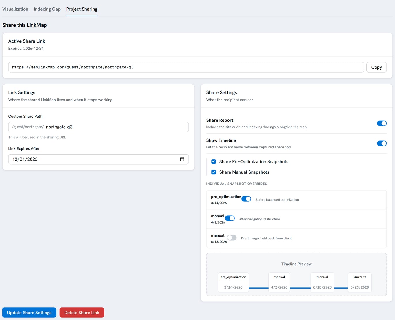Select the 4/2/2026 manual timeline marker
This screenshot has width=395, height=320.
coord(279,282)
